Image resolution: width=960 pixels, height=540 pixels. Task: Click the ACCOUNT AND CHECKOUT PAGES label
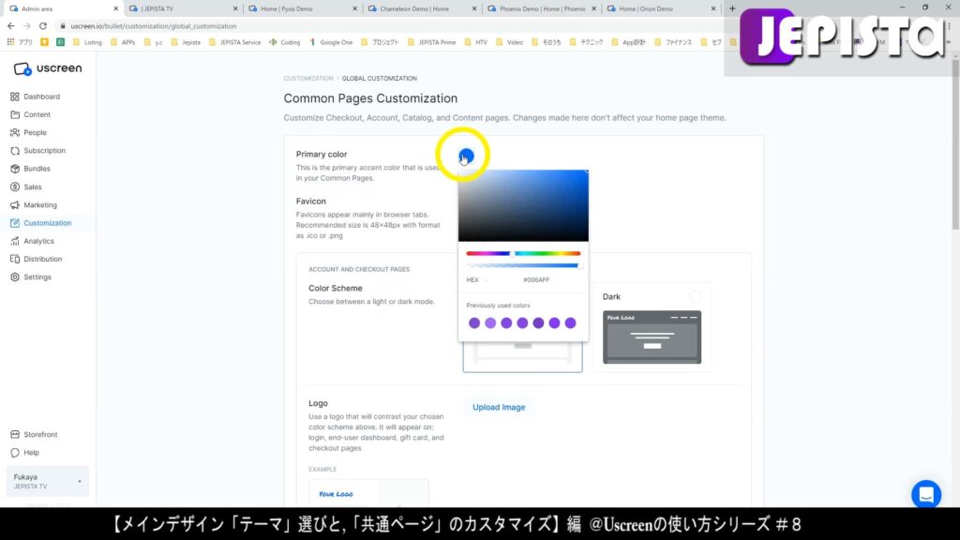359,269
